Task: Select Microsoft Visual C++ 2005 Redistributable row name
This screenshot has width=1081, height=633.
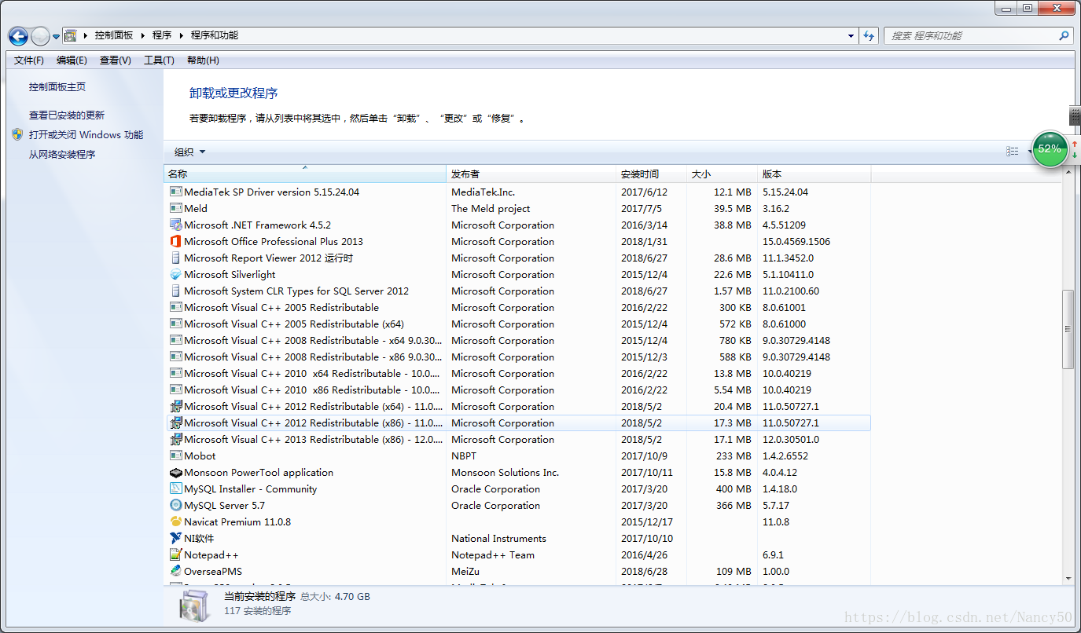Action: (281, 307)
